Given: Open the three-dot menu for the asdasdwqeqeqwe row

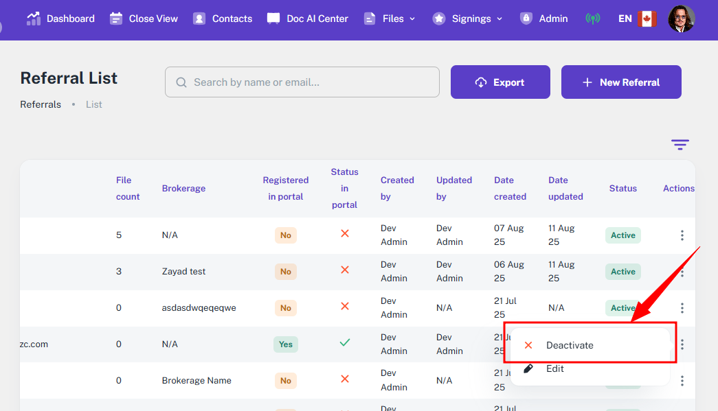Looking at the screenshot, I should 682,308.
